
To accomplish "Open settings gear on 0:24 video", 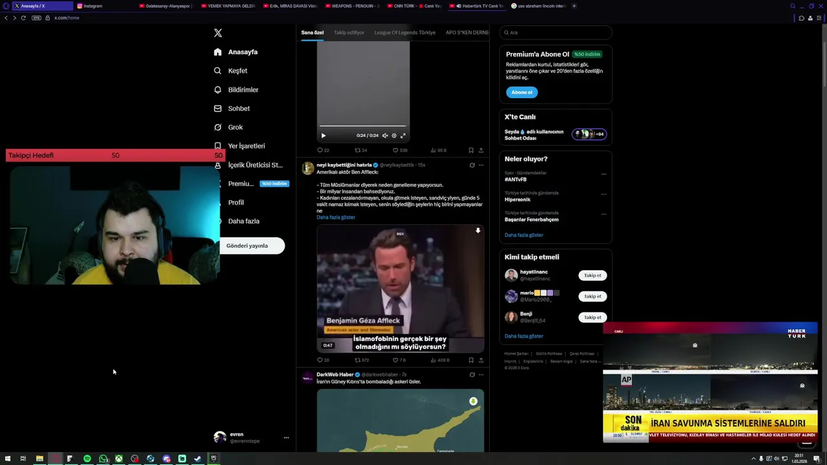I will [394, 136].
